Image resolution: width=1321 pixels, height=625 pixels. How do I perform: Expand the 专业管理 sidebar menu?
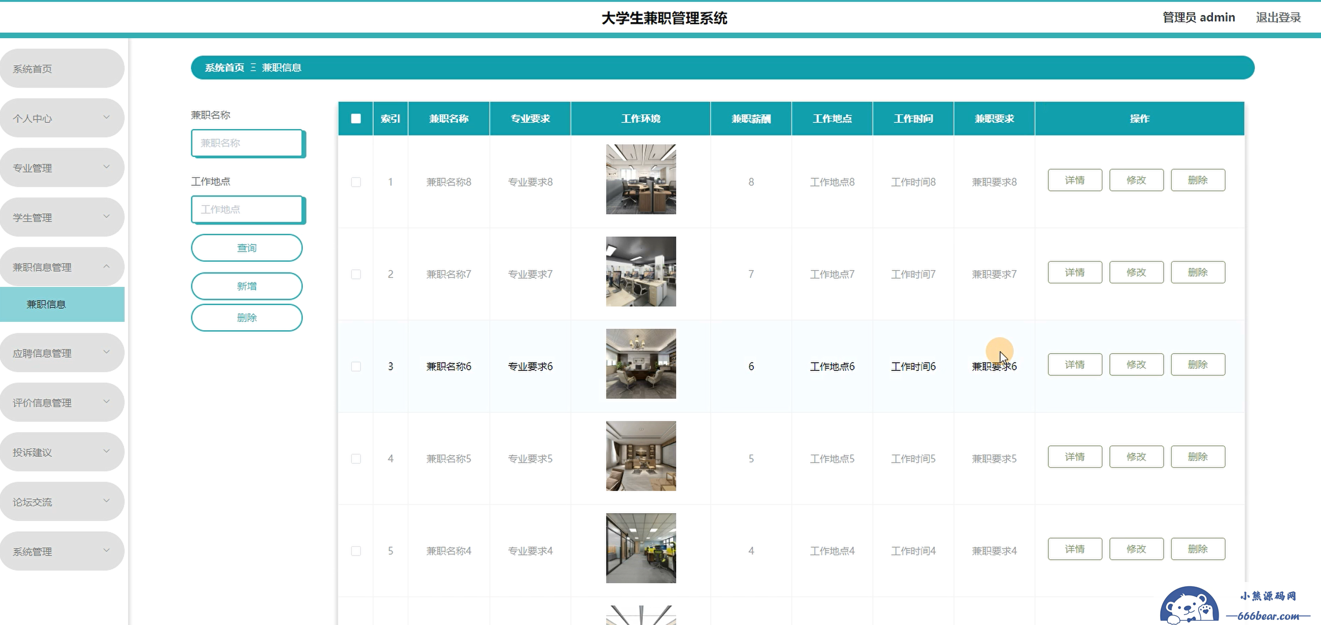tap(62, 168)
